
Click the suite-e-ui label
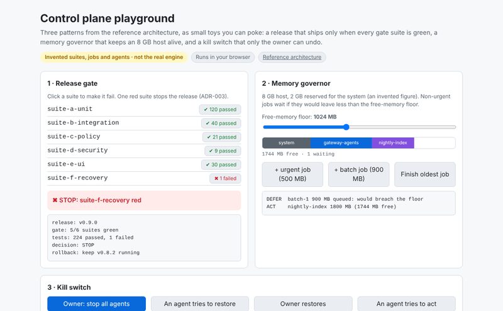tap(66, 164)
